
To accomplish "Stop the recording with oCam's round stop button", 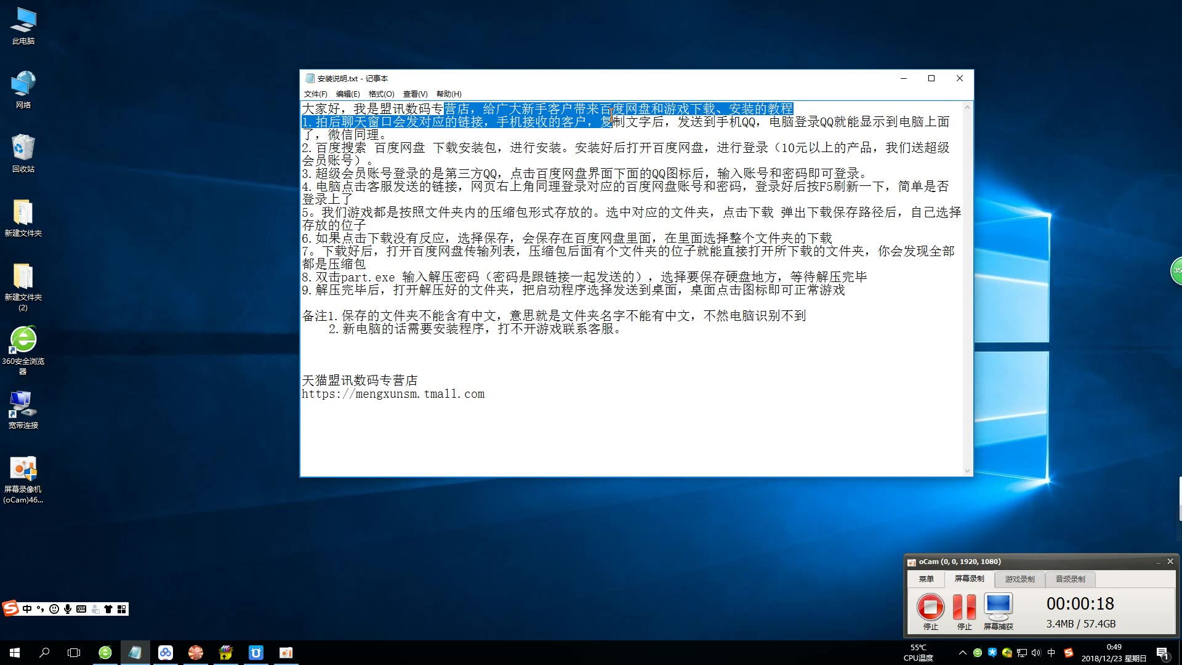I will click(930, 607).
